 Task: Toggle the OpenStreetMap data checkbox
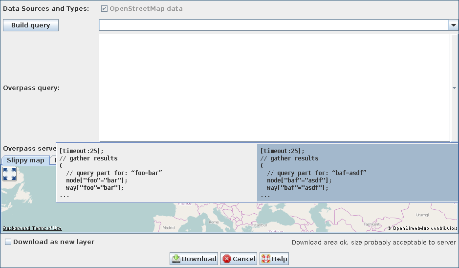pos(104,9)
